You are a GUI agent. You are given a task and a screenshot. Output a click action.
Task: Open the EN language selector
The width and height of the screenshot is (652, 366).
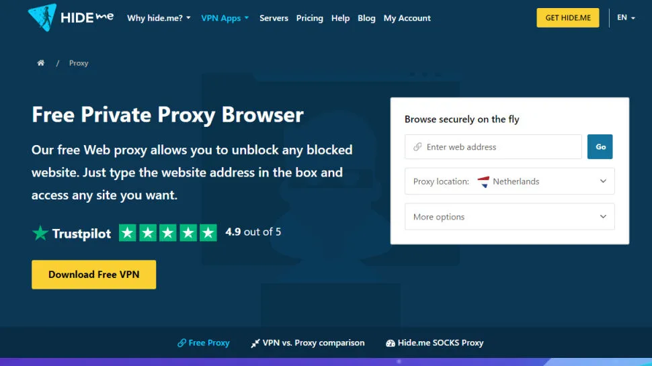pyautogui.click(x=626, y=17)
